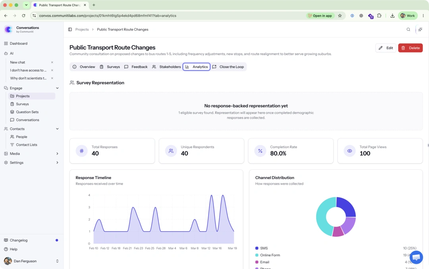Open a new browser tab
The width and height of the screenshot is (429, 269).
tap(94, 5)
